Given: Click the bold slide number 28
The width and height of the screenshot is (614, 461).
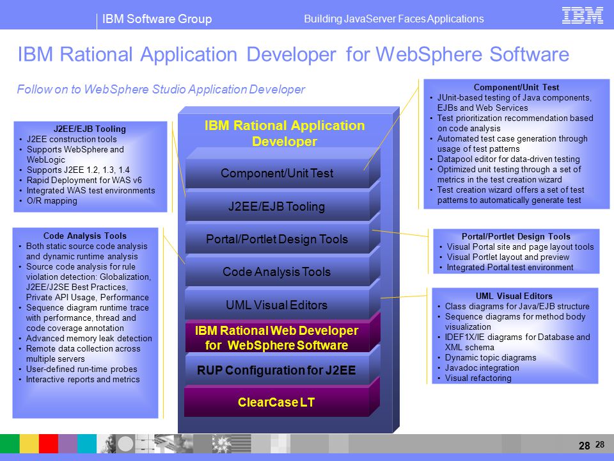Looking at the screenshot, I should 584,446.
